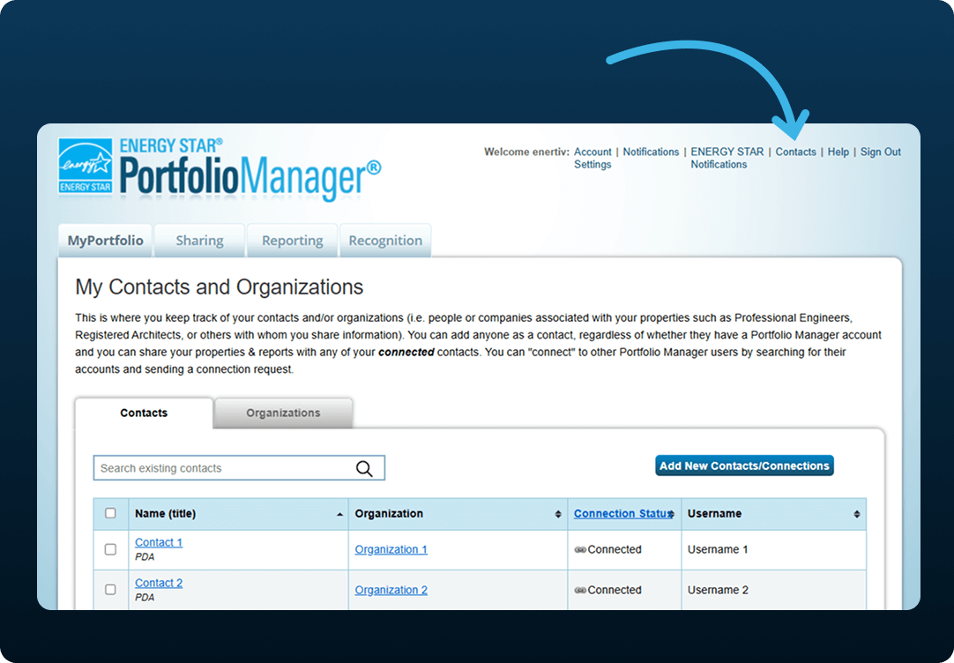Click Add New Contacts/Connections button
Screen dimensions: 954x663
tap(744, 466)
